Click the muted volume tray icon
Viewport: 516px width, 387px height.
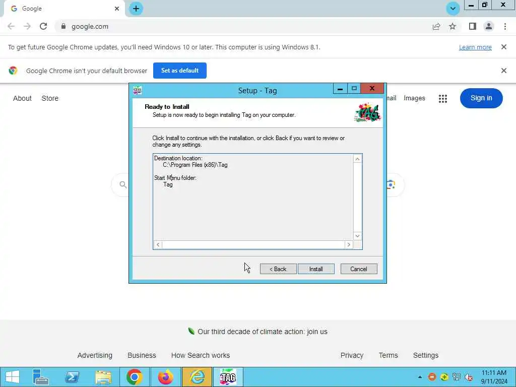pyautogui.click(x=469, y=377)
